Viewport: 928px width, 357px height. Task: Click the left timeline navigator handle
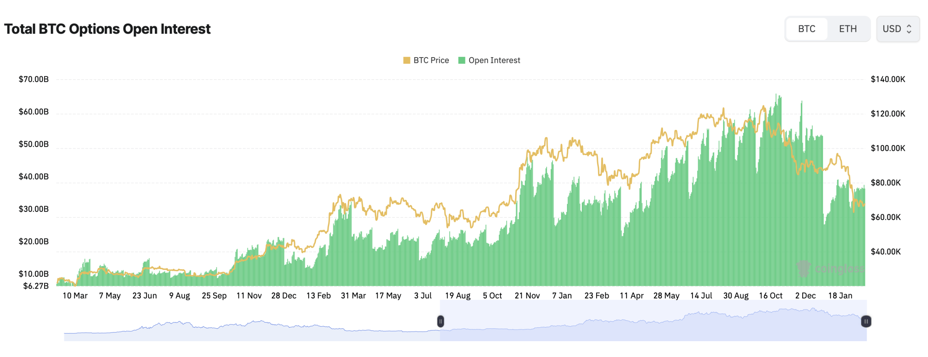pyautogui.click(x=440, y=321)
